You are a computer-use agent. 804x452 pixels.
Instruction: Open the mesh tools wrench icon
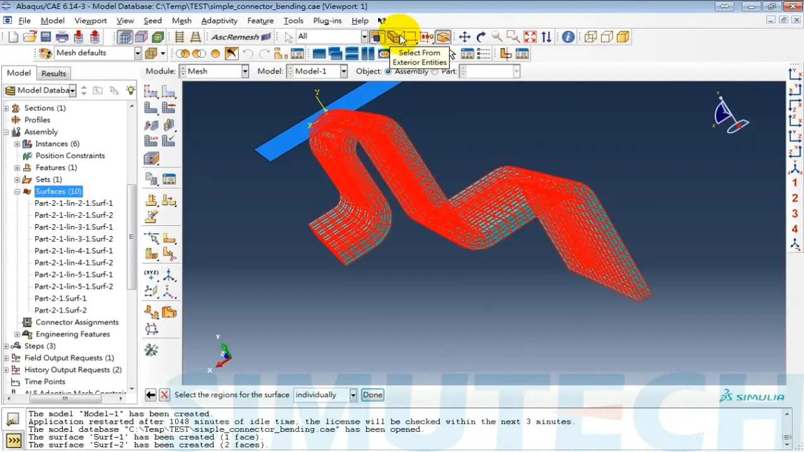pyautogui.click(x=151, y=349)
